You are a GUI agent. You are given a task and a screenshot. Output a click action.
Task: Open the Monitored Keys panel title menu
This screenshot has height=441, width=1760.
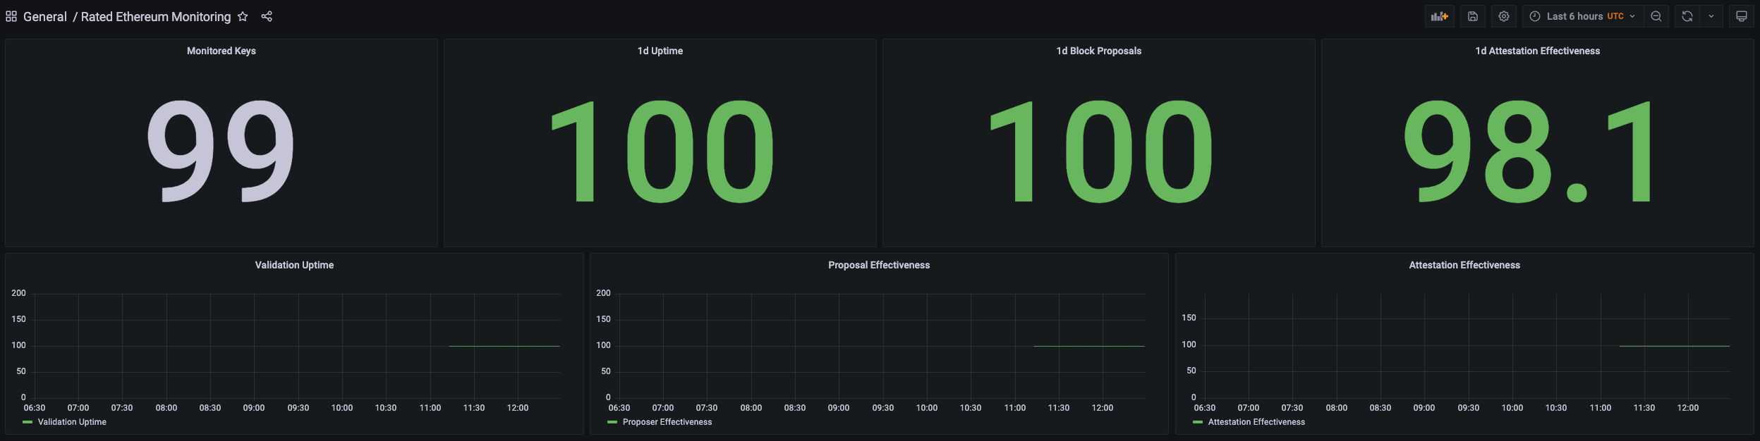(x=221, y=51)
